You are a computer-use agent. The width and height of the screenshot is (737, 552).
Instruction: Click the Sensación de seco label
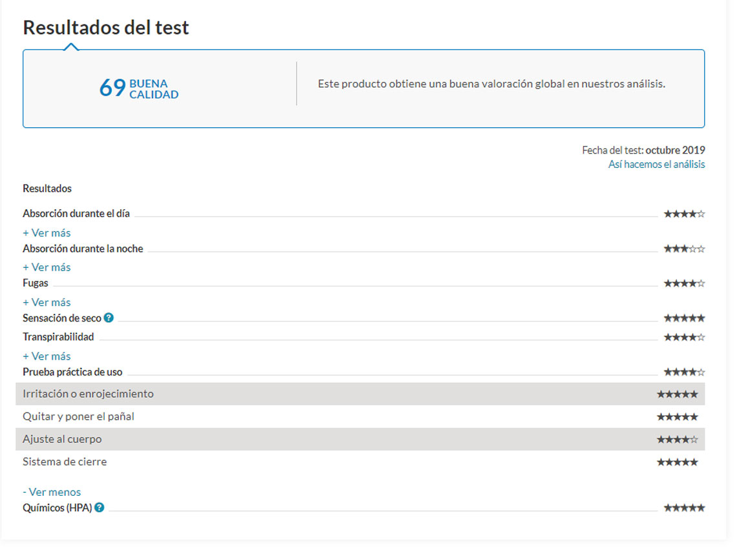(62, 318)
